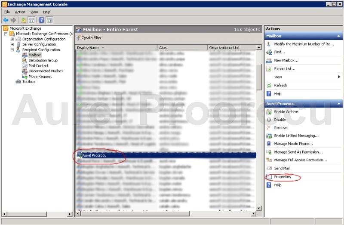Screen dimensions: 344x225
Task: Click Enable Archive action
Action: pos(286,112)
